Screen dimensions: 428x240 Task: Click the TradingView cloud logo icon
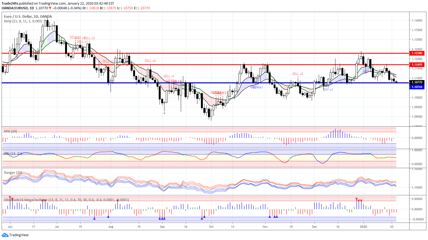5,235
